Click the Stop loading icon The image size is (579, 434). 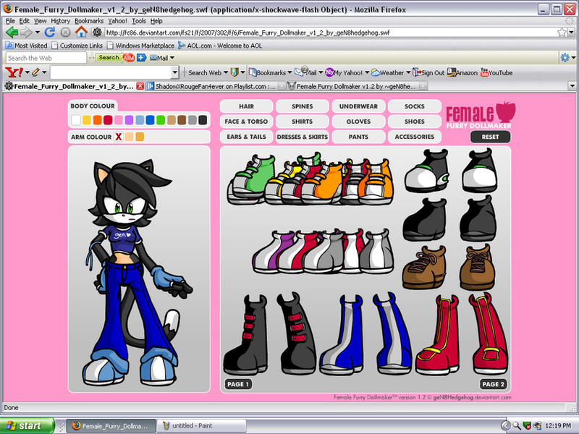pyautogui.click(x=65, y=33)
